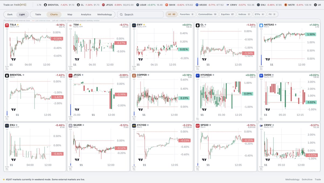The height and width of the screenshot is (183, 324).
Task: Click the JP225 logo icon on its card
Action: click(70, 76)
